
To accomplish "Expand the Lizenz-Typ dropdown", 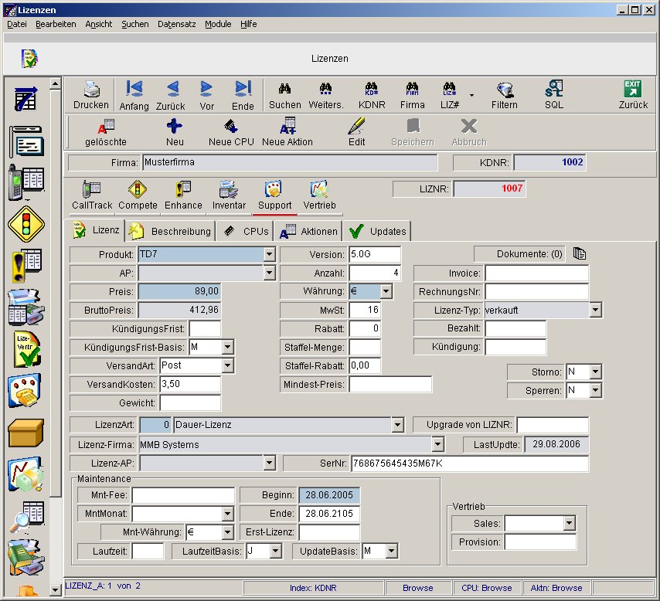I will 595,310.
